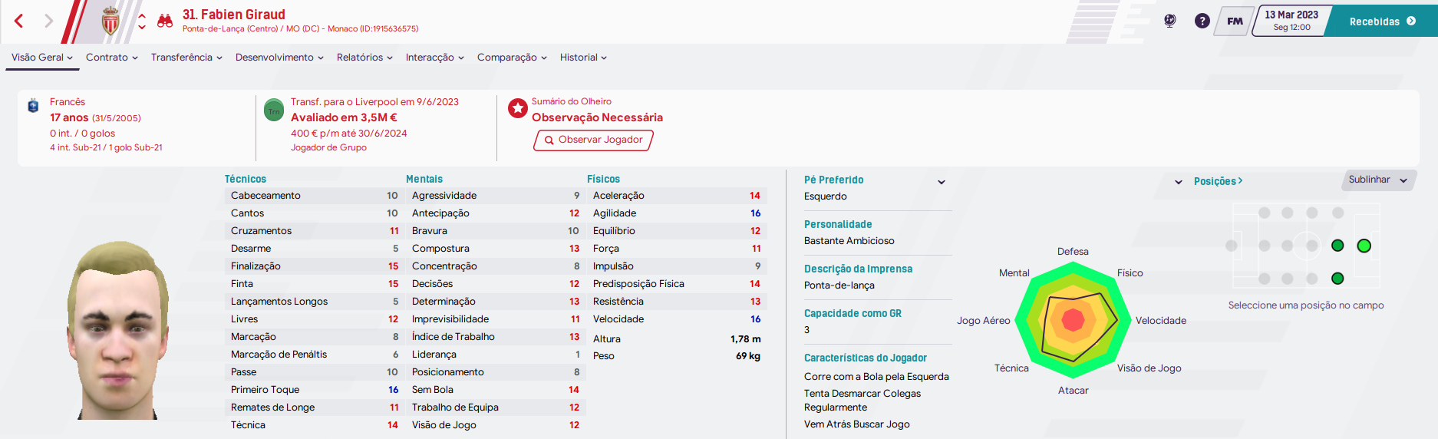Select the green striker position dot

(1364, 246)
